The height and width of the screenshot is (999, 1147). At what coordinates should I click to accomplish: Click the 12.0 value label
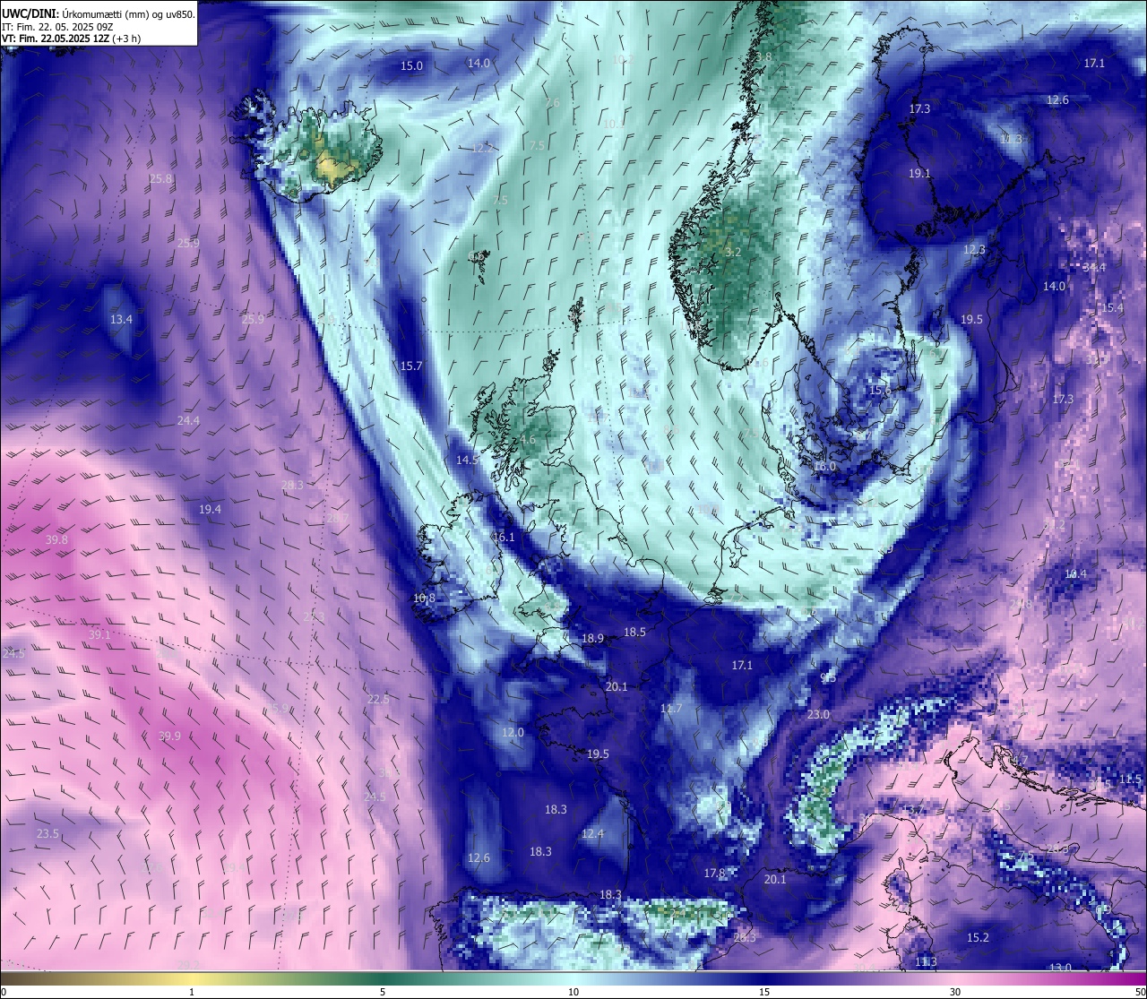[x=513, y=733]
